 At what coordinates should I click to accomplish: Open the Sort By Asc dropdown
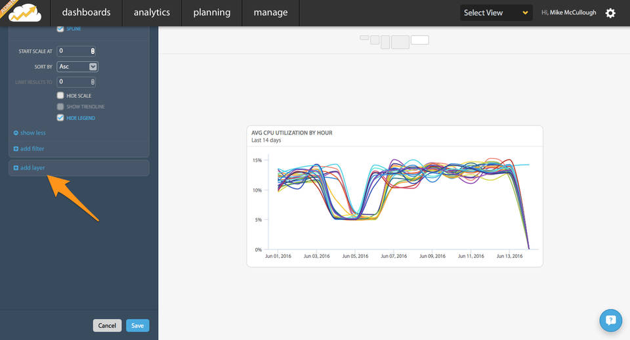[x=77, y=66]
